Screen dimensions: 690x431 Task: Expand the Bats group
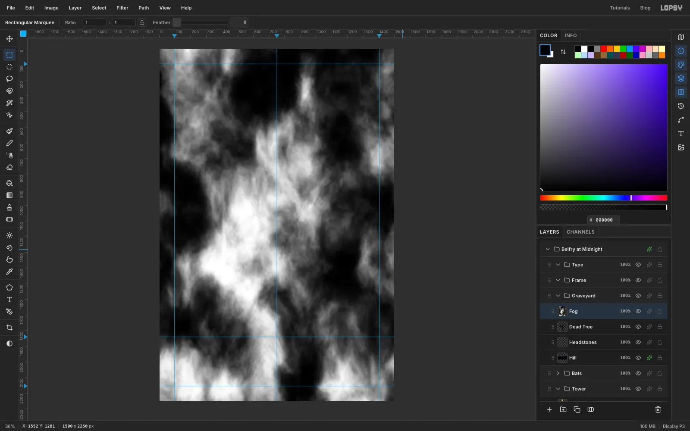(558, 373)
